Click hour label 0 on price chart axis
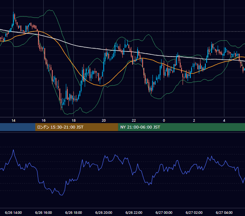The image size is (245, 216). pyautogui.click(x=164, y=120)
